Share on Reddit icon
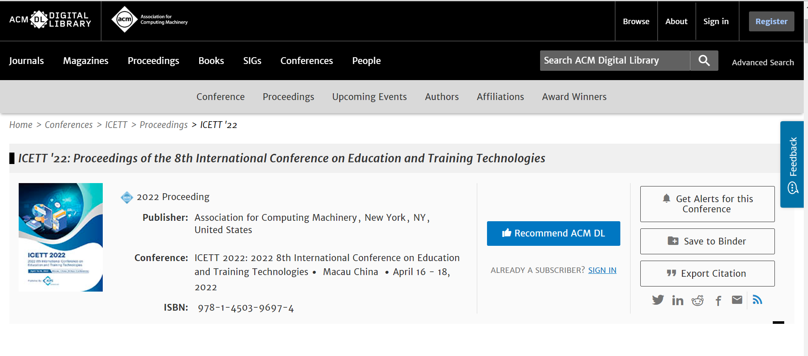 pyautogui.click(x=698, y=300)
